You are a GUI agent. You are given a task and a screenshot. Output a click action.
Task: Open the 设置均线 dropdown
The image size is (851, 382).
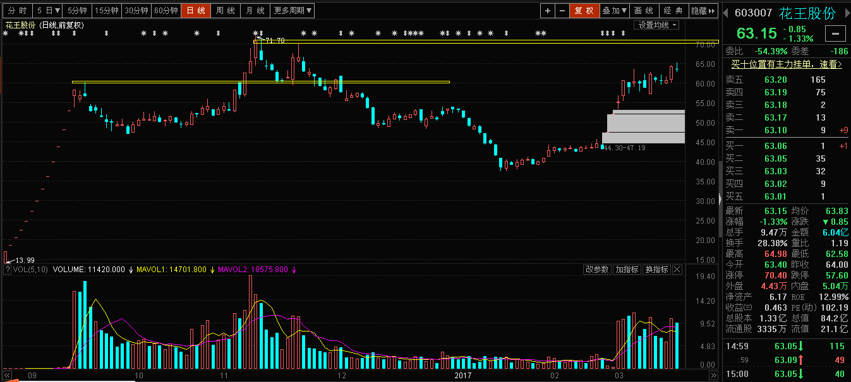pos(657,25)
